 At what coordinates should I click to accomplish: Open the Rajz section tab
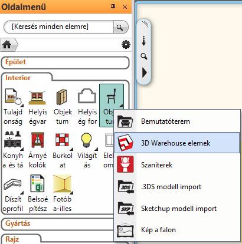pos(21,239)
